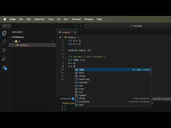This screenshot has width=171, height=128.
Task: Choose the toolbar suggestion
Action: (x=113, y=82)
